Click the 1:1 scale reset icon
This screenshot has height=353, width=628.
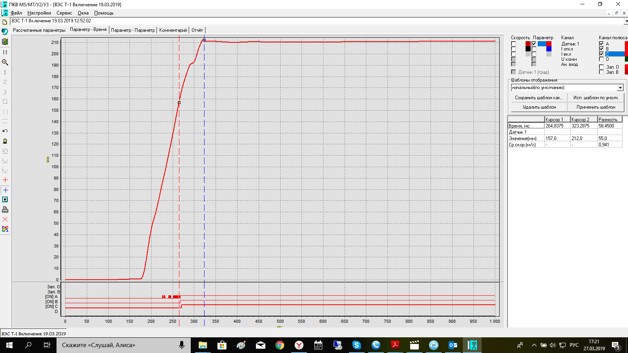point(5,52)
